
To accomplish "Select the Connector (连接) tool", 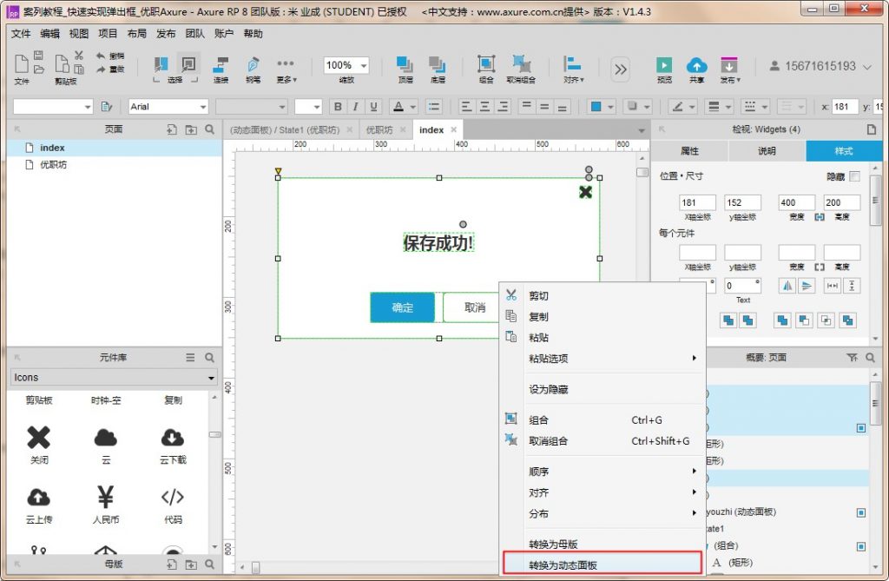I will 221,65.
